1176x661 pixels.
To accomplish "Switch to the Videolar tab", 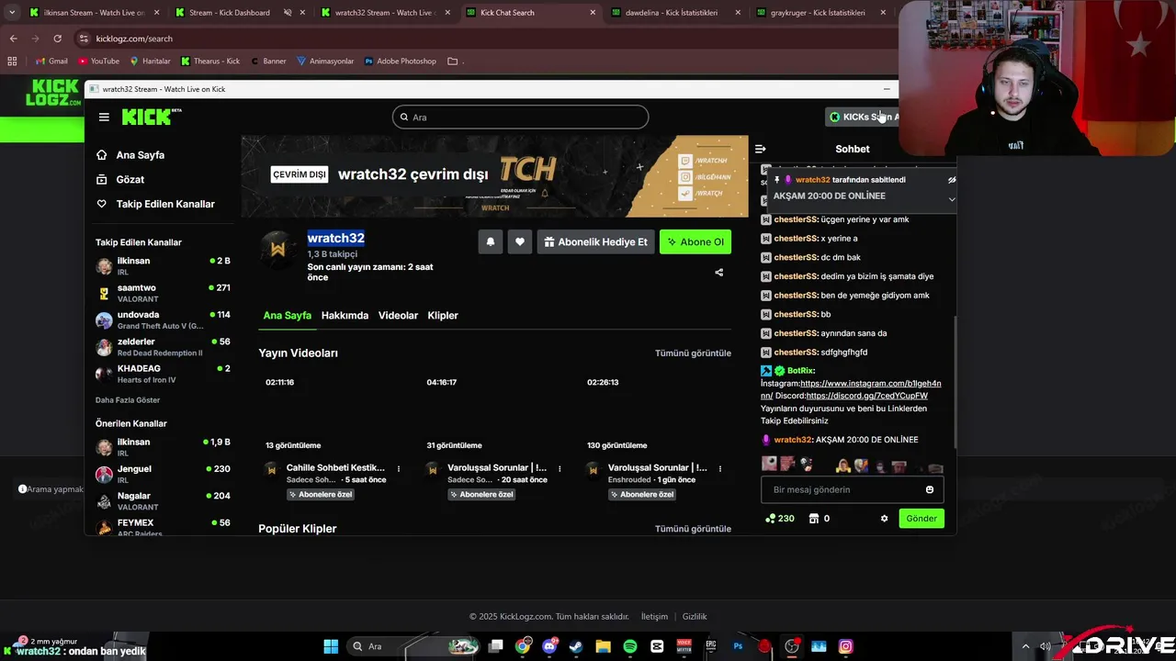I will pyautogui.click(x=398, y=315).
